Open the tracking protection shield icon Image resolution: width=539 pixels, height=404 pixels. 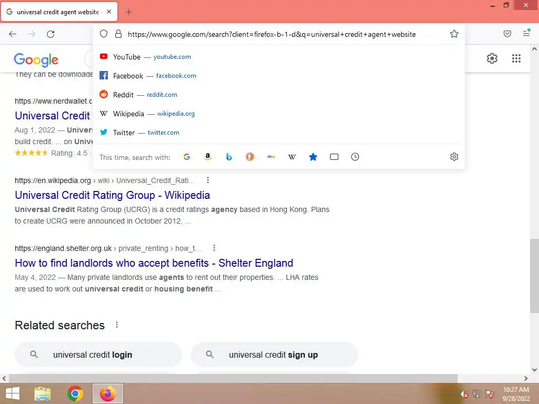104,34
